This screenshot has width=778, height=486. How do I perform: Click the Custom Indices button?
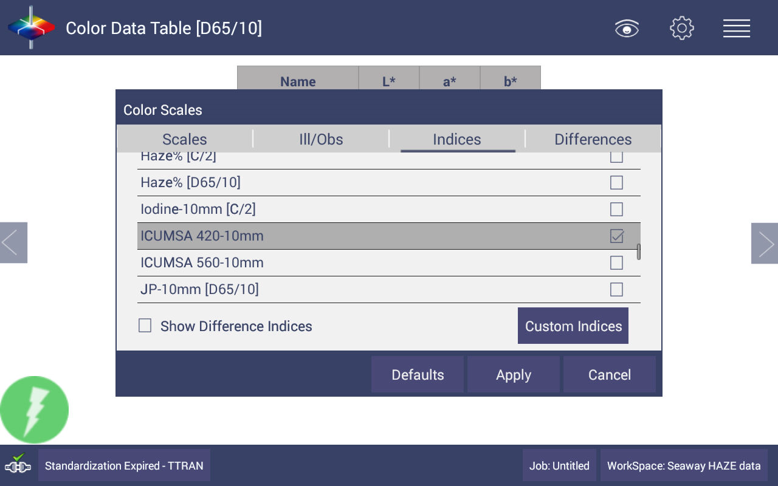573,326
